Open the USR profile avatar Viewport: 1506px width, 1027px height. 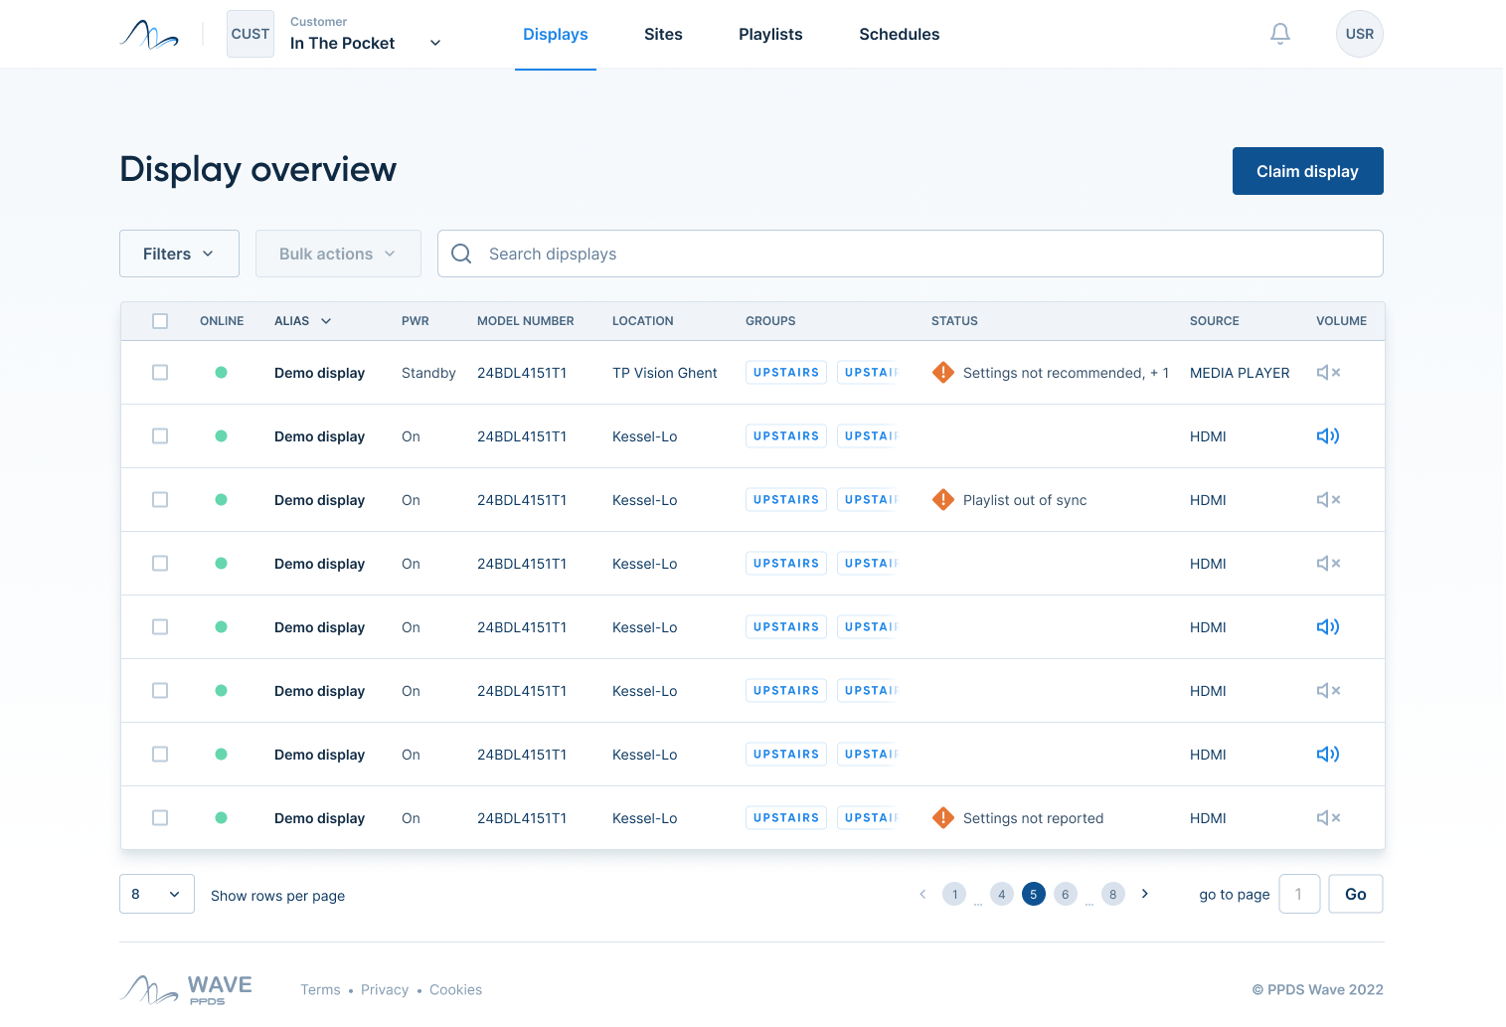(1359, 33)
